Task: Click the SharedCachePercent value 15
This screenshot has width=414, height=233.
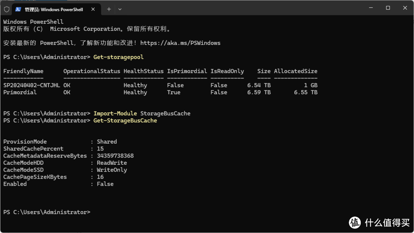Action: click(x=100, y=149)
